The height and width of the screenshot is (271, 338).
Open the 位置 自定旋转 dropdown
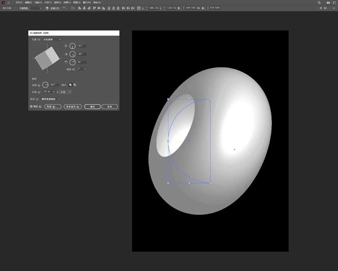tap(52, 39)
